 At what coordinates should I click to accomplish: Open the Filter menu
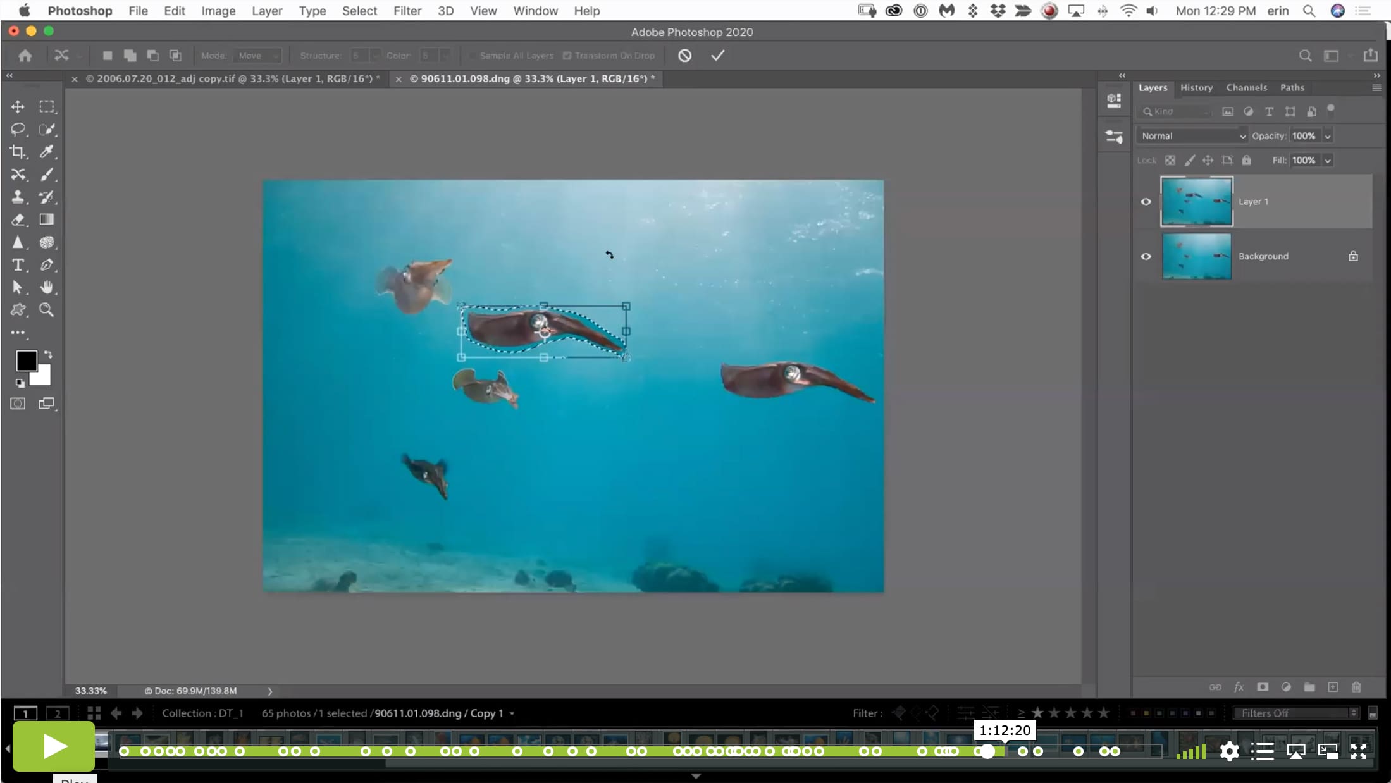407,11
